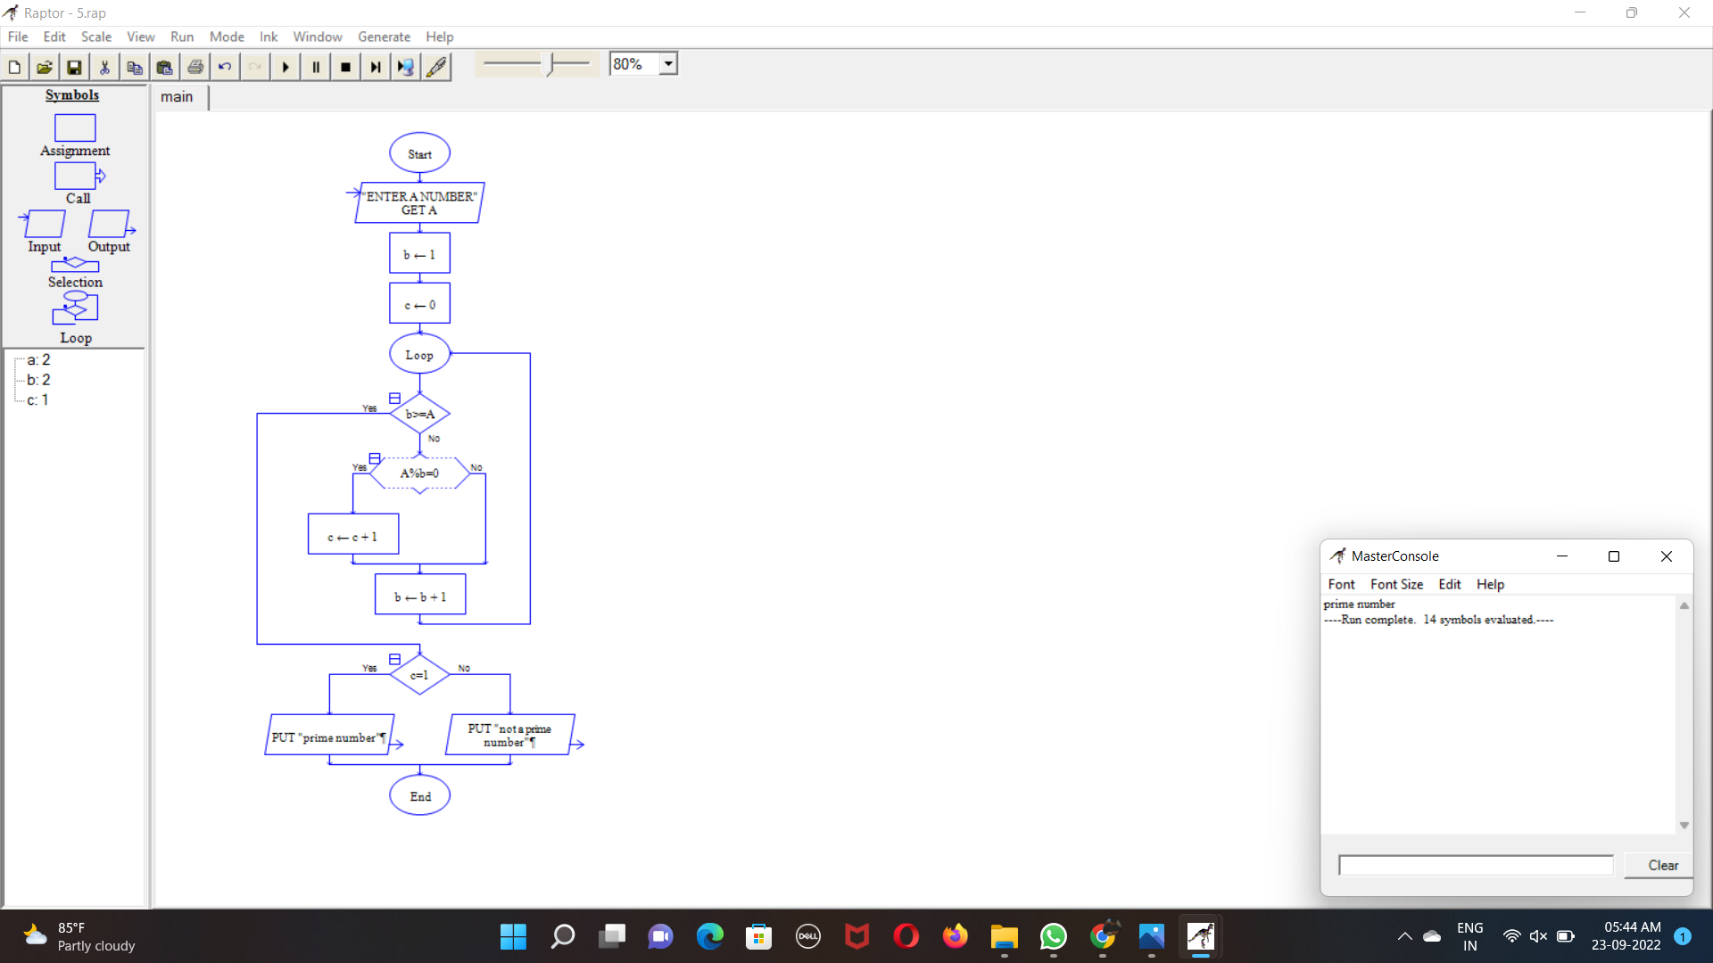The height and width of the screenshot is (963, 1713).
Task: Select the Call symbol
Action: pos(79,176)
